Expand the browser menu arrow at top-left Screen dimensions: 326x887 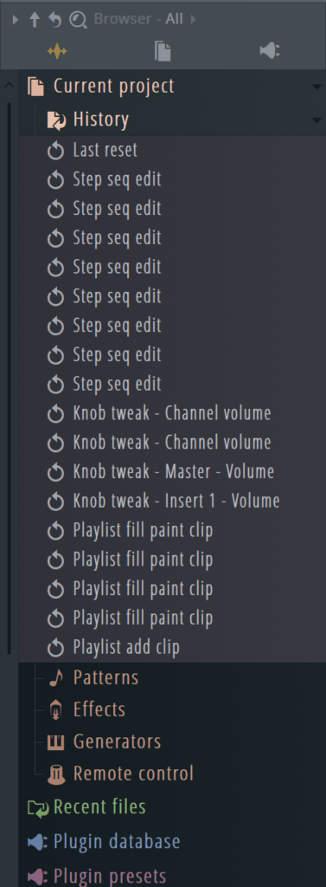coord(16,20)
